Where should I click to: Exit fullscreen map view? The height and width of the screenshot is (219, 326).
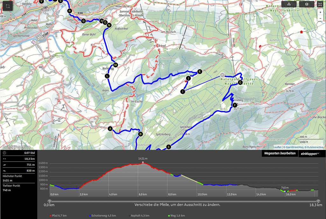tap(320, 4)
